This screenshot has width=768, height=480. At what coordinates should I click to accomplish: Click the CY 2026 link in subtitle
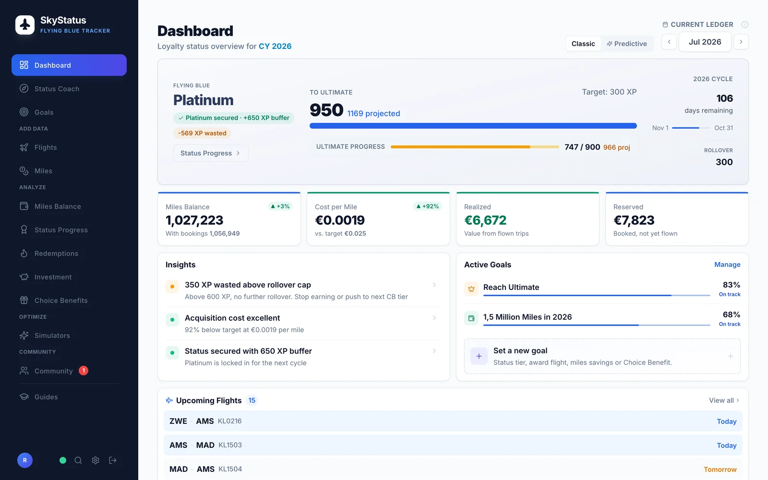[x=275, y=46]
